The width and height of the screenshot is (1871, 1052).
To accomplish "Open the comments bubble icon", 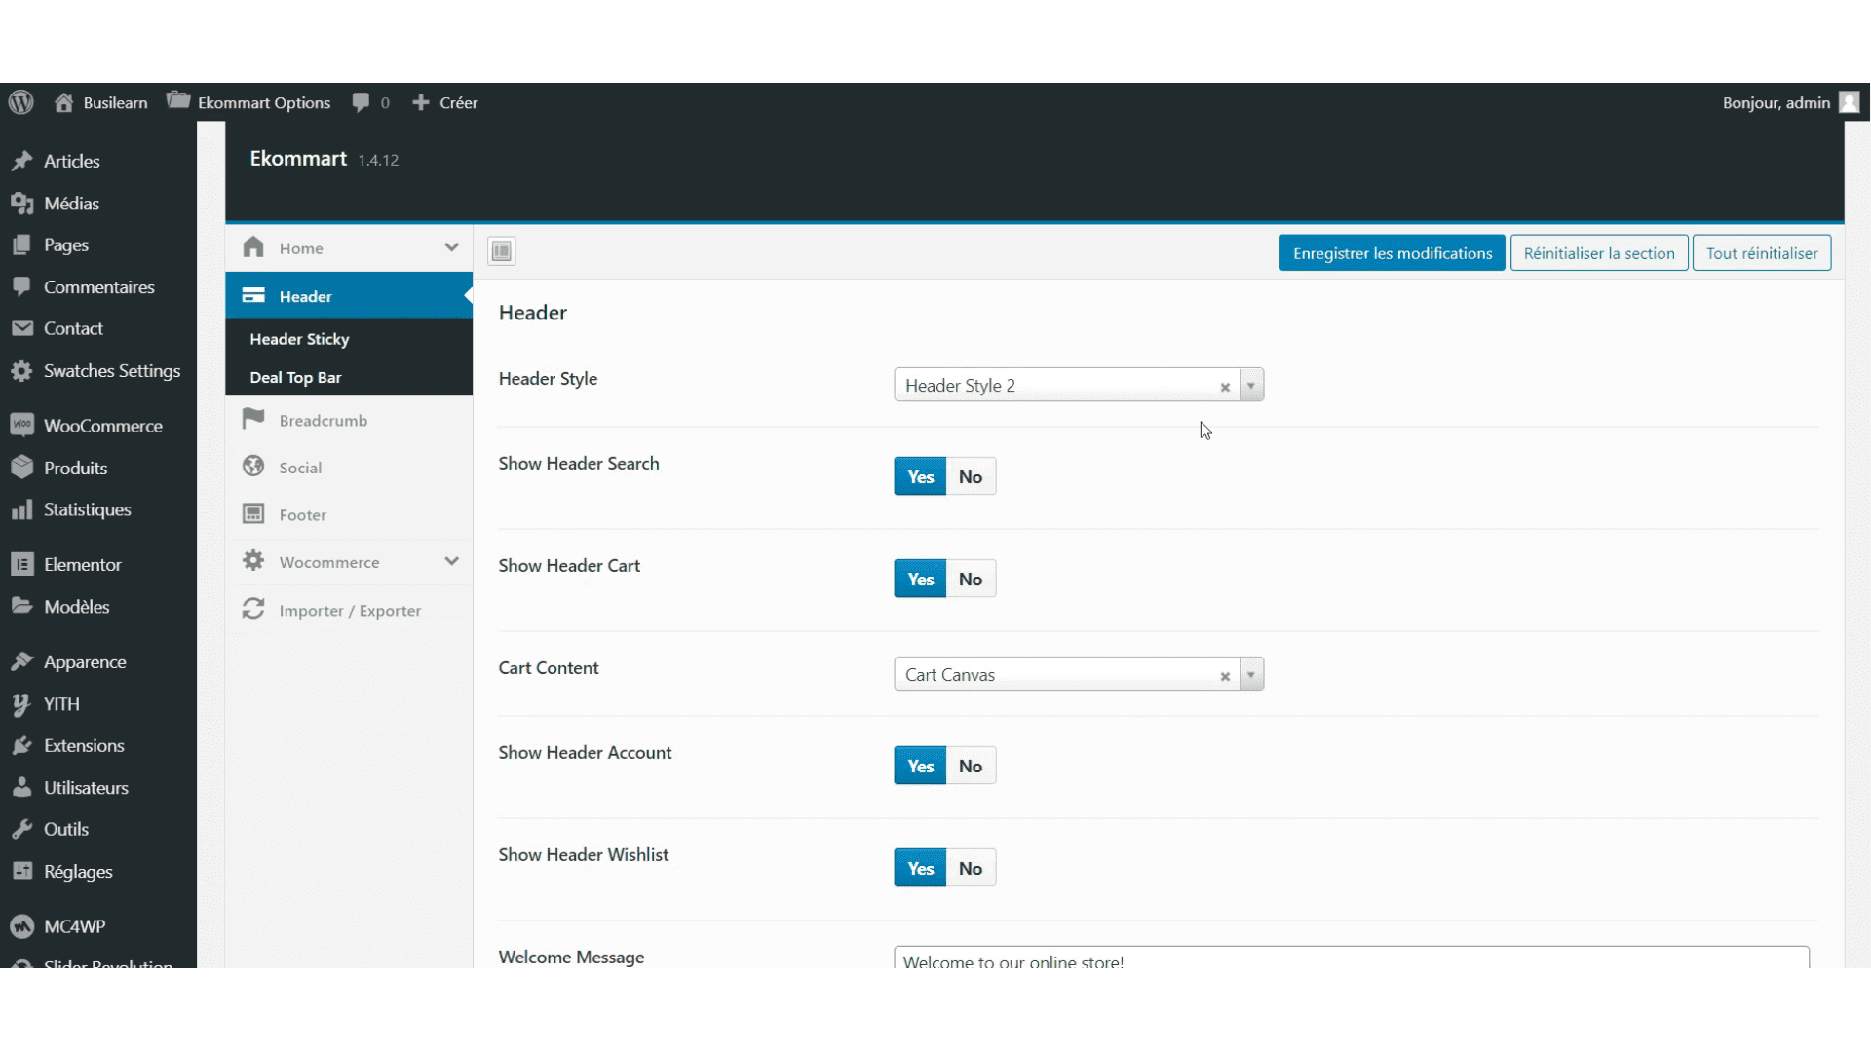I will [x=361, y=102].
